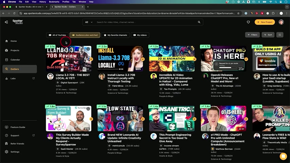290x163 pixels.
Task: Open the Llama 3.3 70B Review thumbnail
Action: 69,59
